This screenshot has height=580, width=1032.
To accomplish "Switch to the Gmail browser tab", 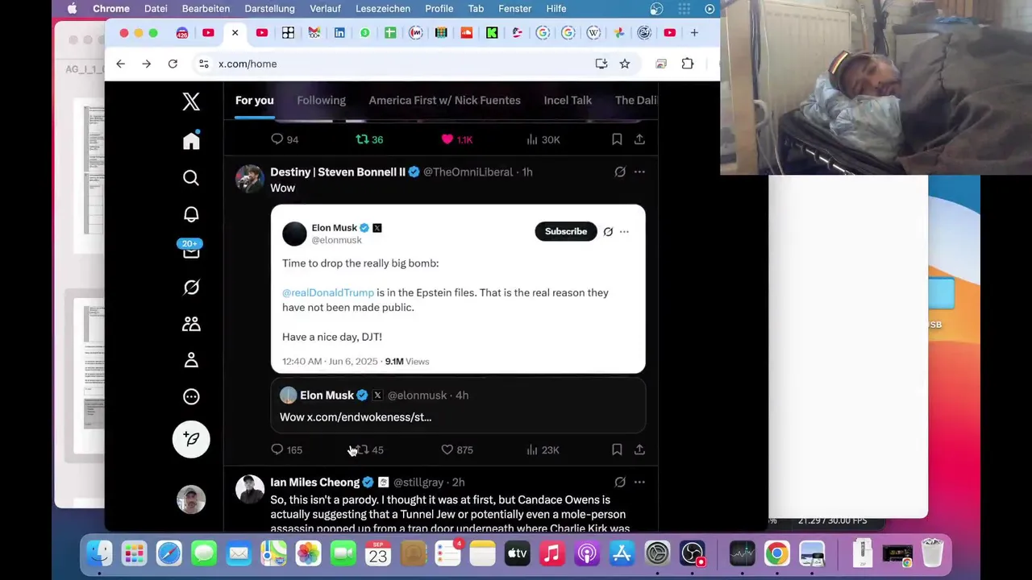I will pyautogui.click(x=314, y=33).
